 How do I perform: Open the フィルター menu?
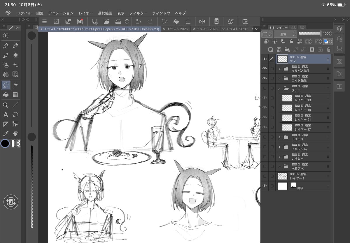tap(138, 13)
